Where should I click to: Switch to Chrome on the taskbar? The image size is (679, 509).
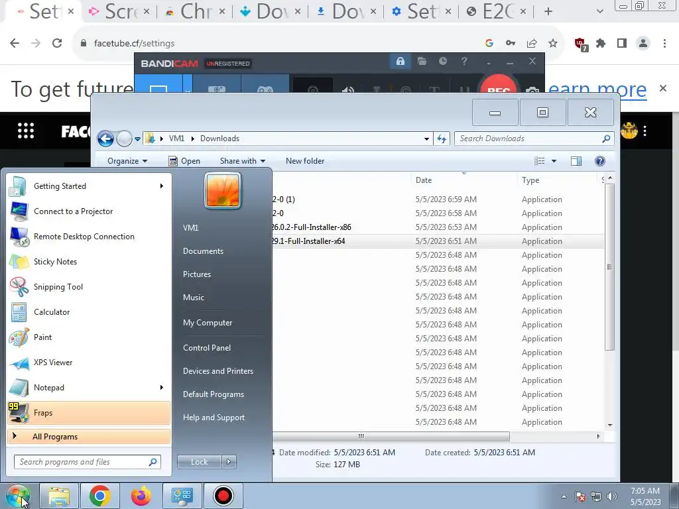(100, 496)
